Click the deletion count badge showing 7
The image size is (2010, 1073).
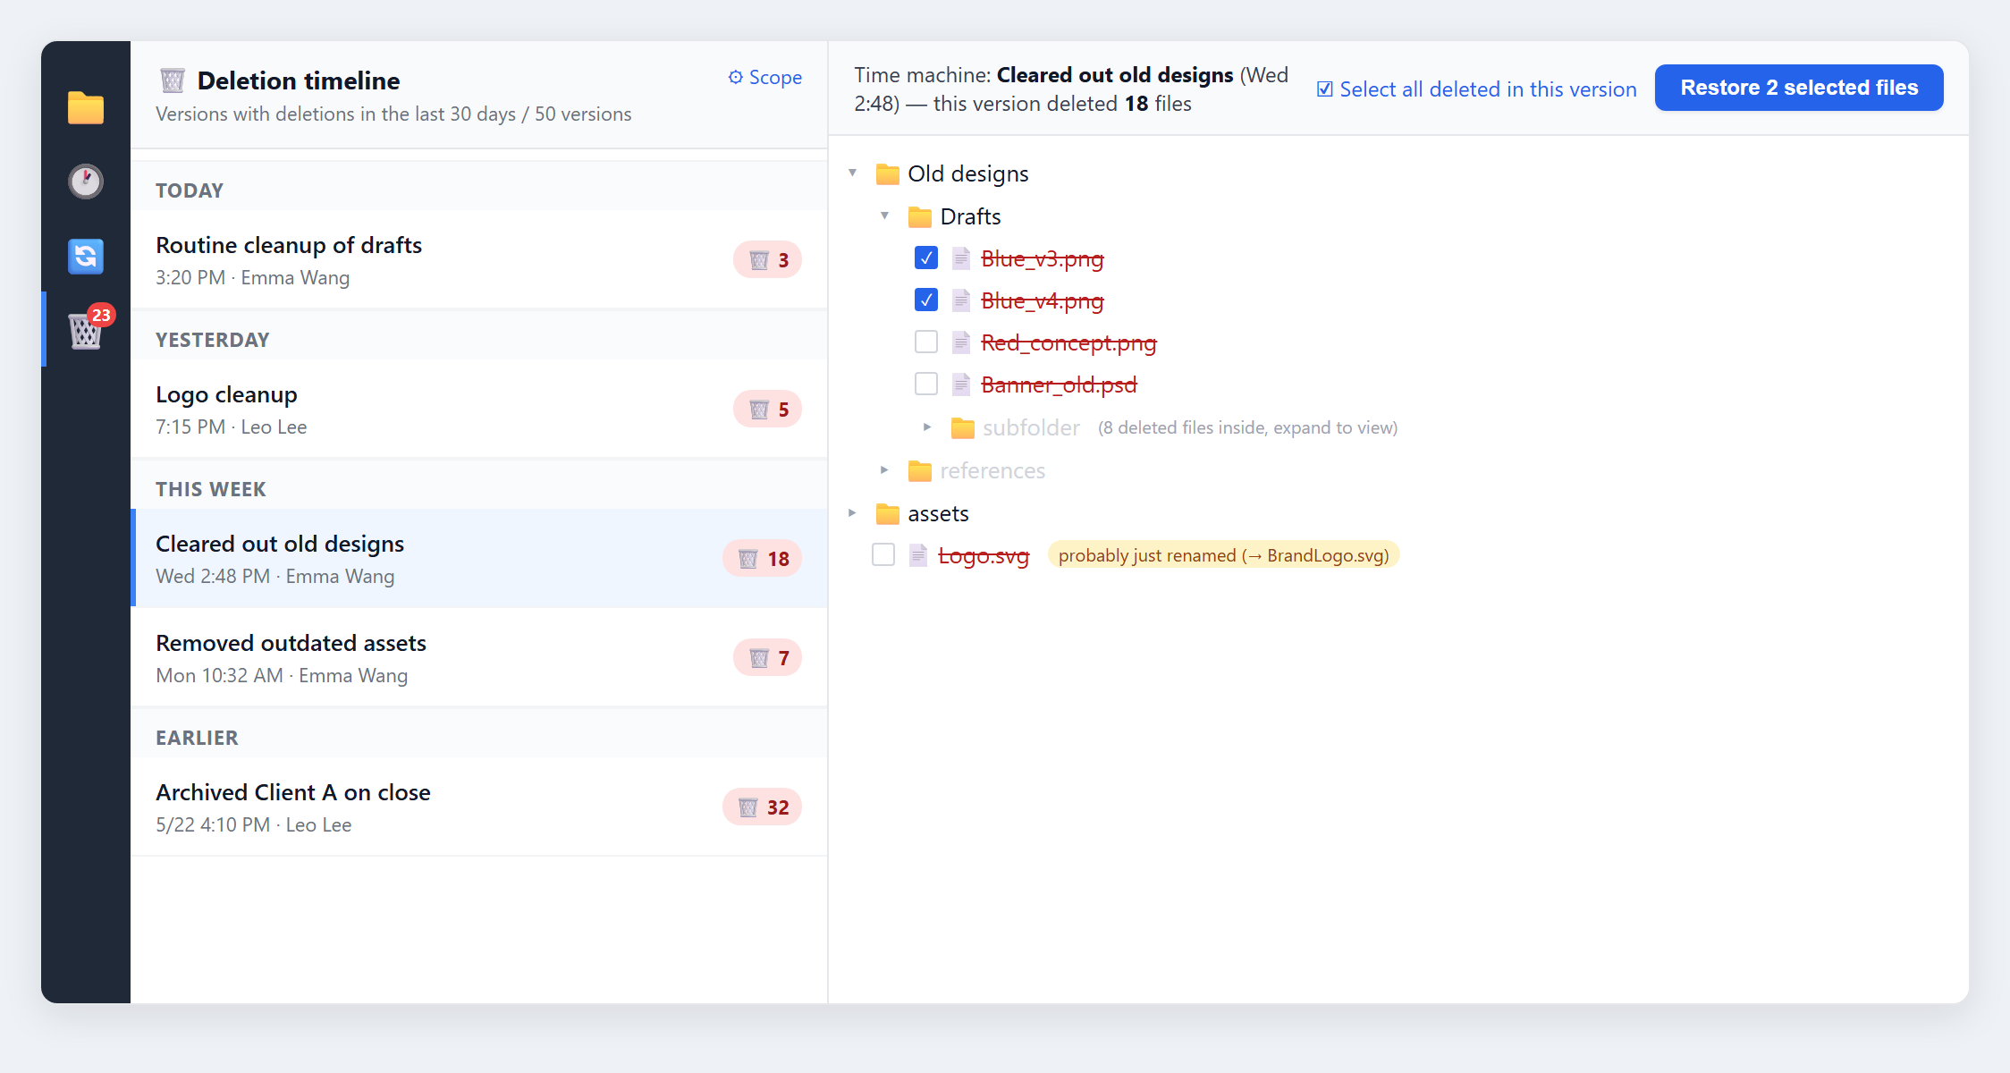[767, 658]
